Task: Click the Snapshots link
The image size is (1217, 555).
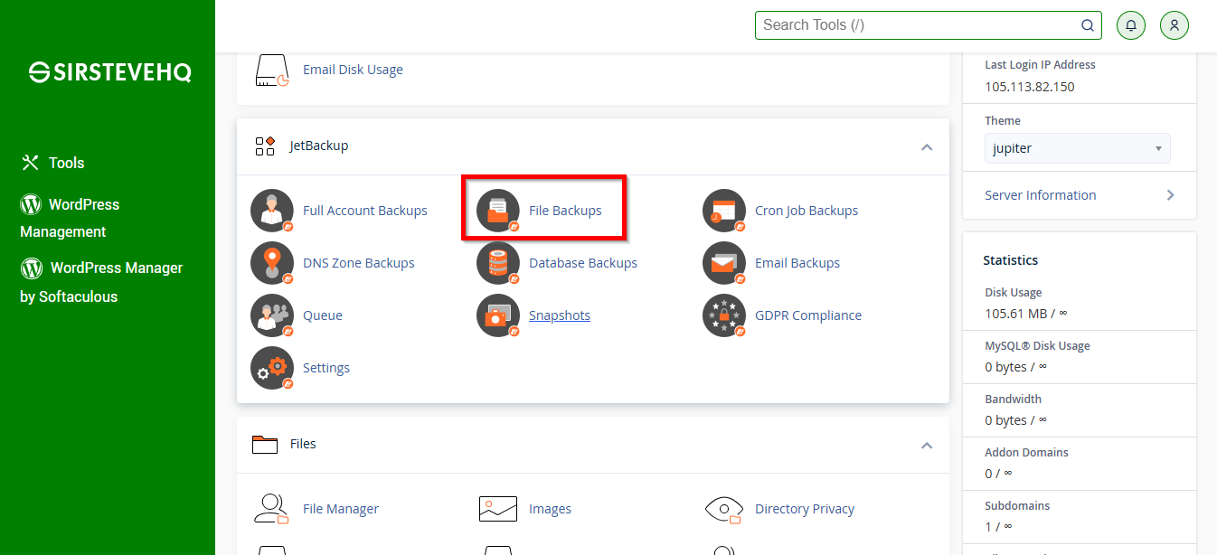Action: point(560,315)
